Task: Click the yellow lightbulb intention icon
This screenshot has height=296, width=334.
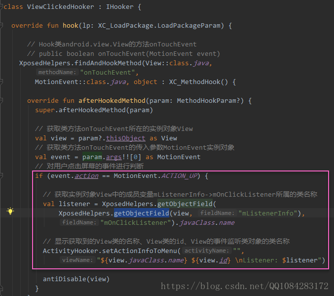Action: (10, 211)
